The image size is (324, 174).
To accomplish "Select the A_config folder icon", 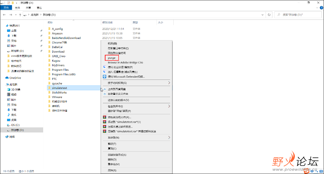I will (x=49, y=29).
